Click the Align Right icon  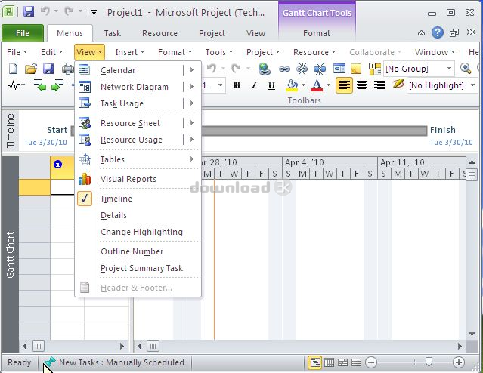pyautogui.click(x=379, y=85)
